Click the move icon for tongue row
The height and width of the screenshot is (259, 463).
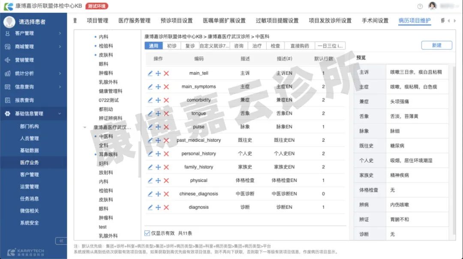(x=158, y=113)
